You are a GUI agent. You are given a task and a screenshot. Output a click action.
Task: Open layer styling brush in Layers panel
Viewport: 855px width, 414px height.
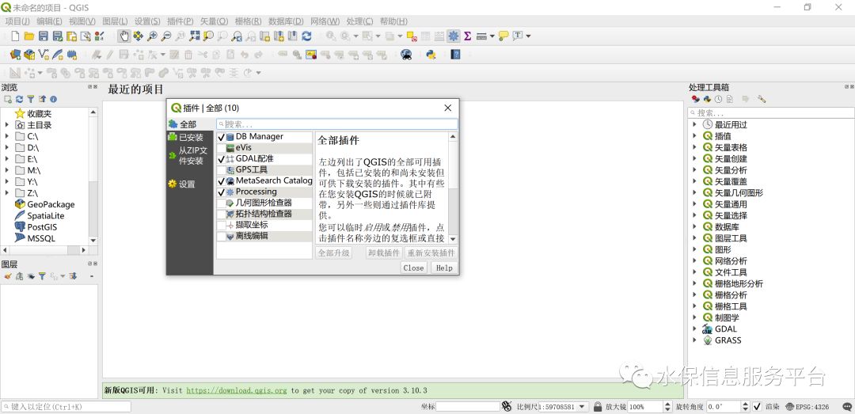[x=8, y=276]
